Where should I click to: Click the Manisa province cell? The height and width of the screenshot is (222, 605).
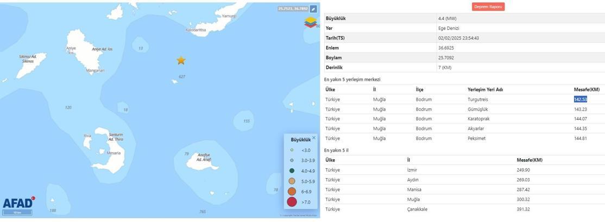click(414, 190)
